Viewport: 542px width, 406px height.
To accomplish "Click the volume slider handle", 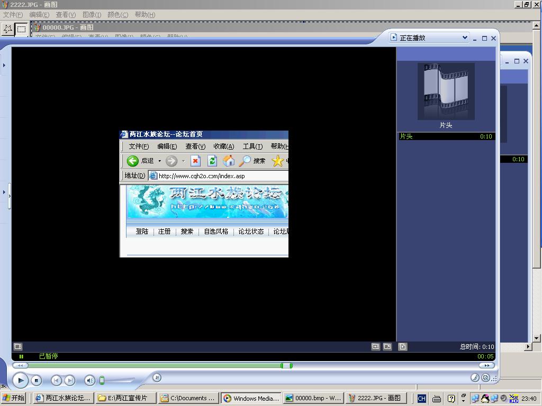I will click(102, 380).
